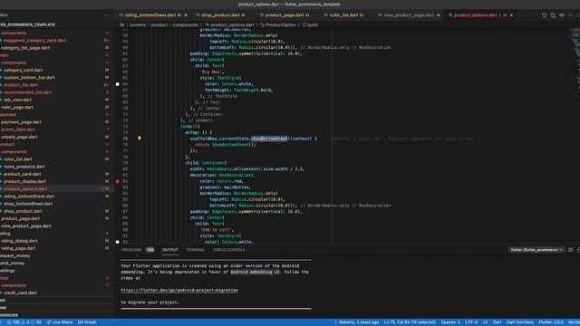Switch to the Terminal panel tab
This screenshot has width=580, height=326.
(196, 250)
